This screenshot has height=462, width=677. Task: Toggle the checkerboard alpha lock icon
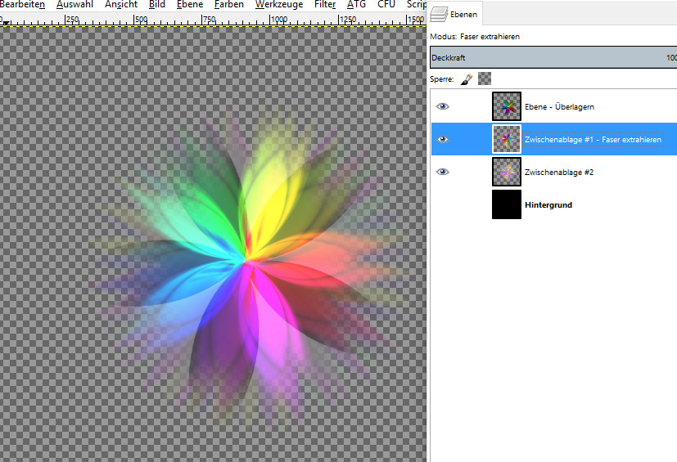[485, 79]
